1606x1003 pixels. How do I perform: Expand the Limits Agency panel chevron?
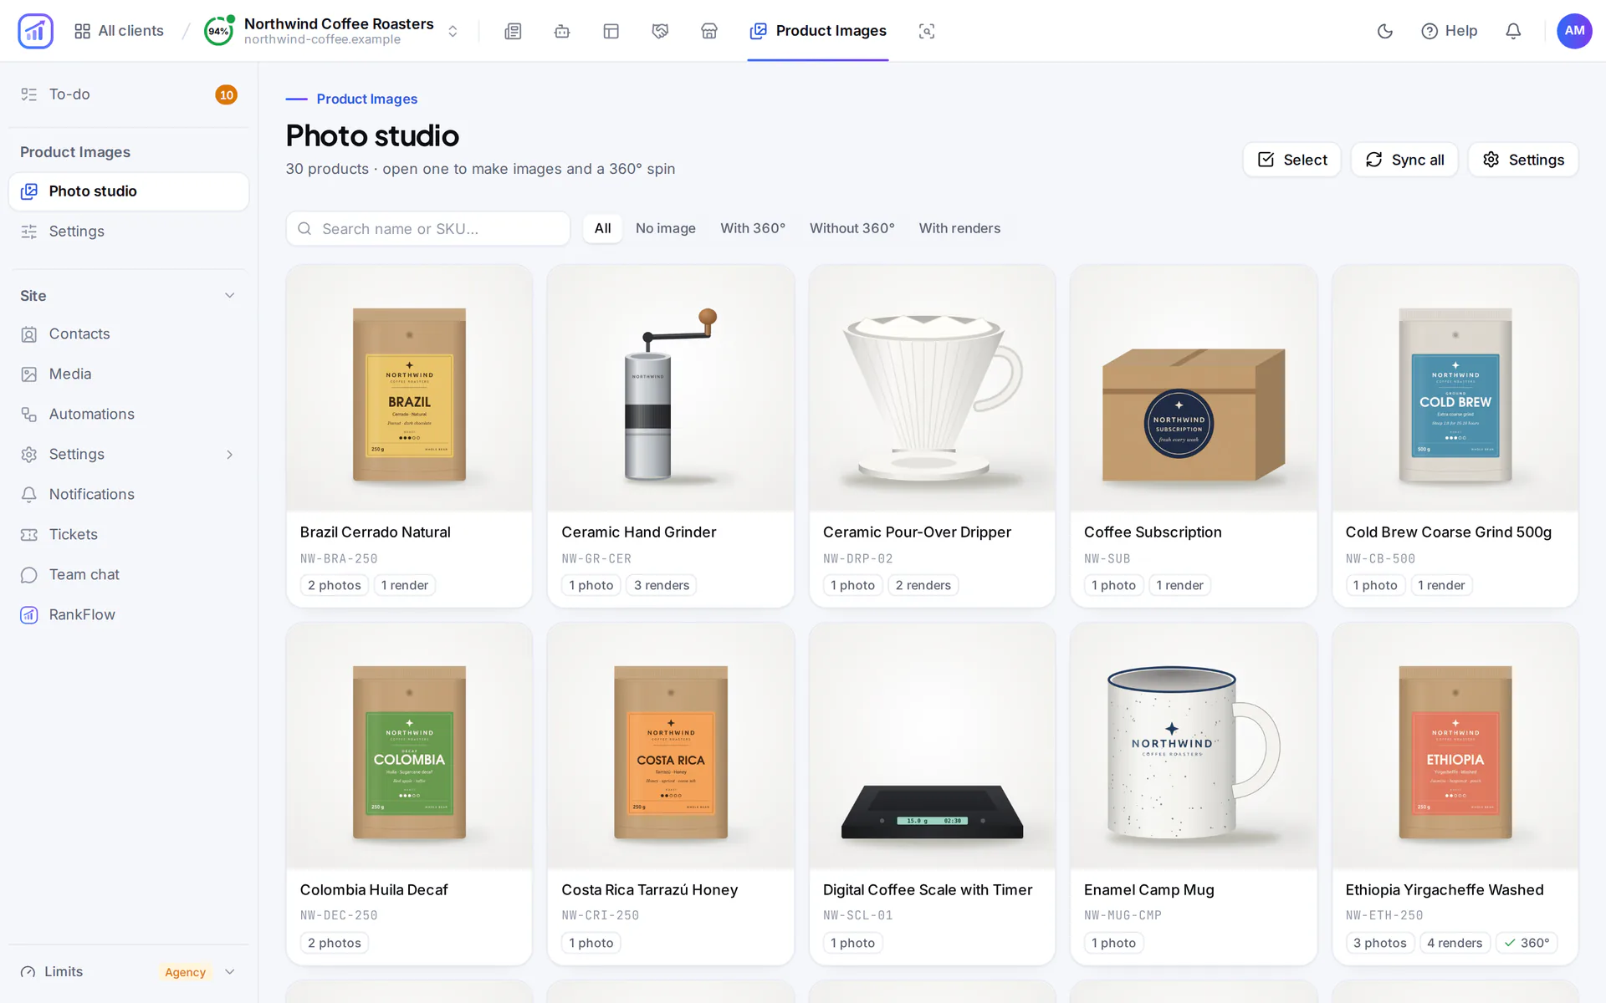(x=230, y=972)
